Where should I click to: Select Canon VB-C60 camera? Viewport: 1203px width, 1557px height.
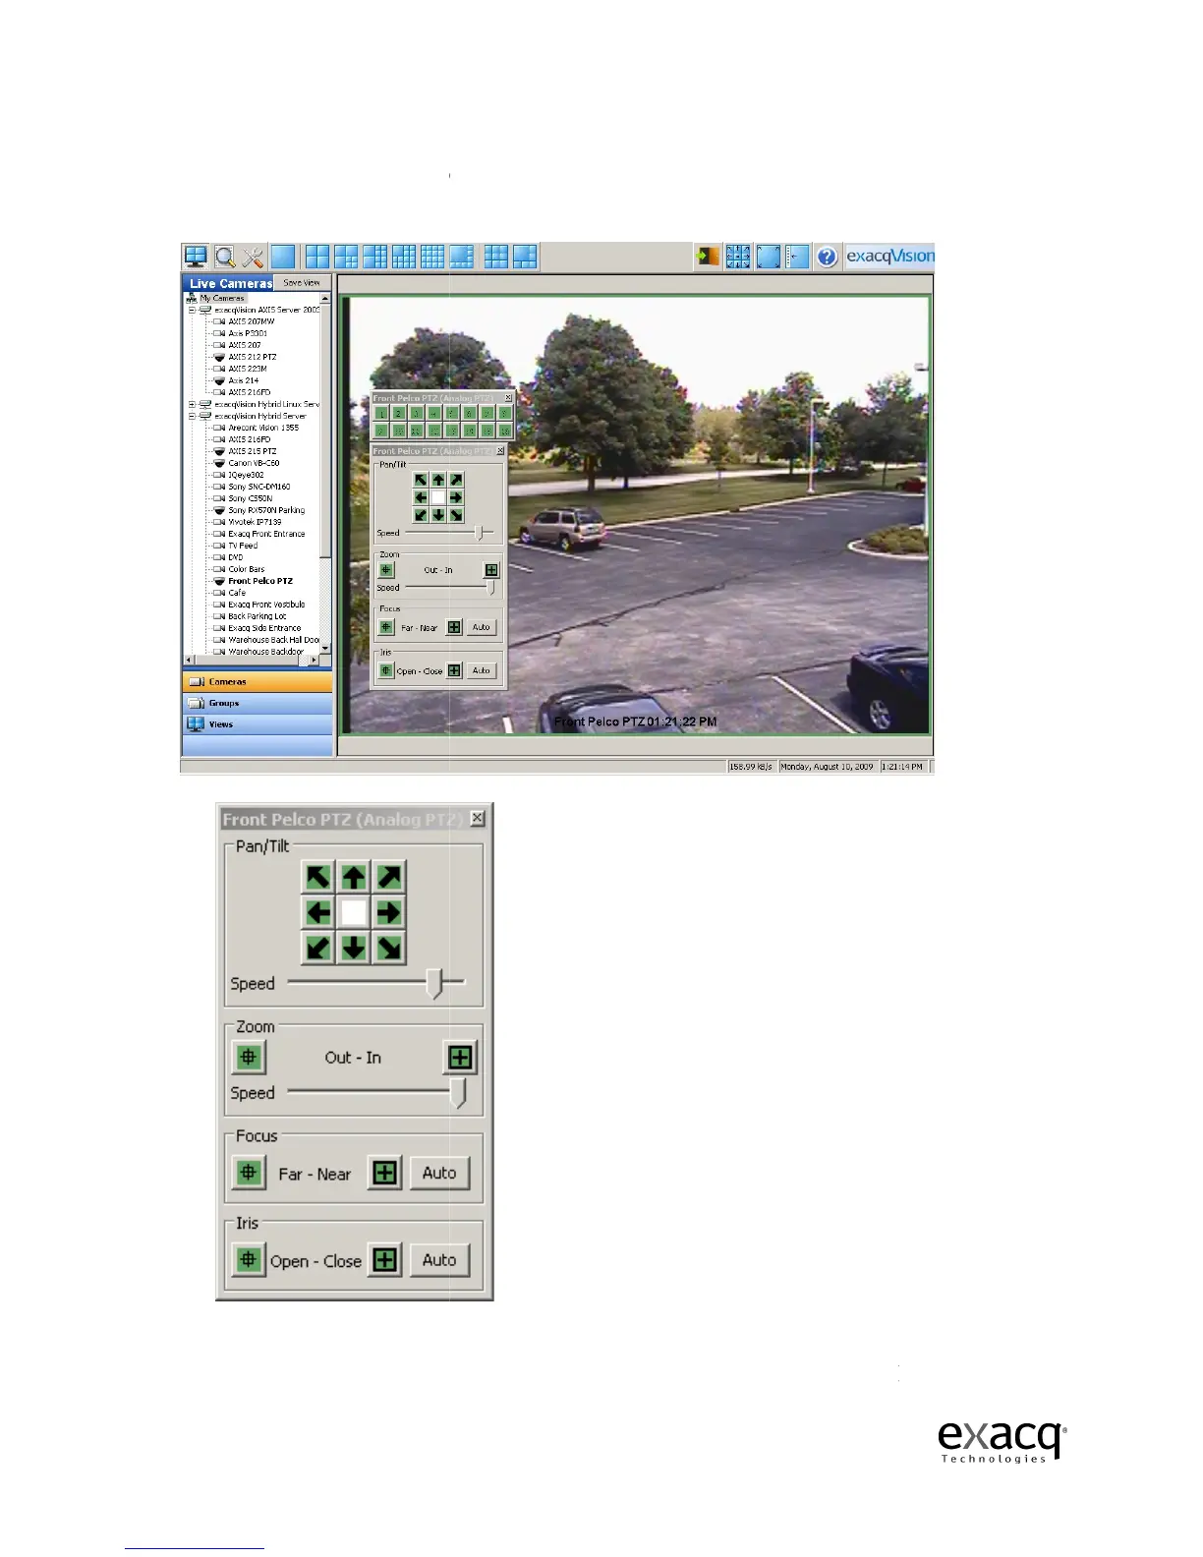[x=254, y=463]
